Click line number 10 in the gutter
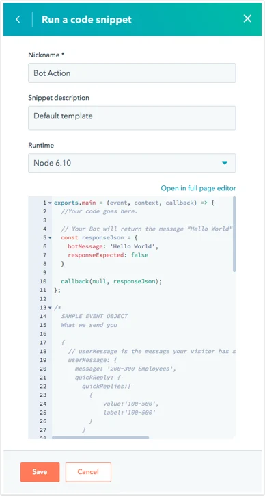This screenshot has height=496, width=265. click(x=43, y=281)
